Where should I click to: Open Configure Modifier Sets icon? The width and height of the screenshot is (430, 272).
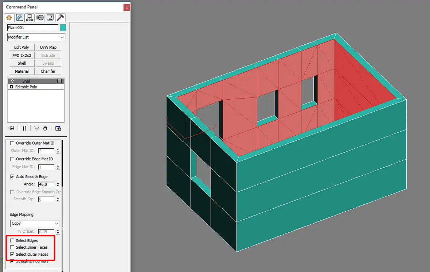(58, 128)
